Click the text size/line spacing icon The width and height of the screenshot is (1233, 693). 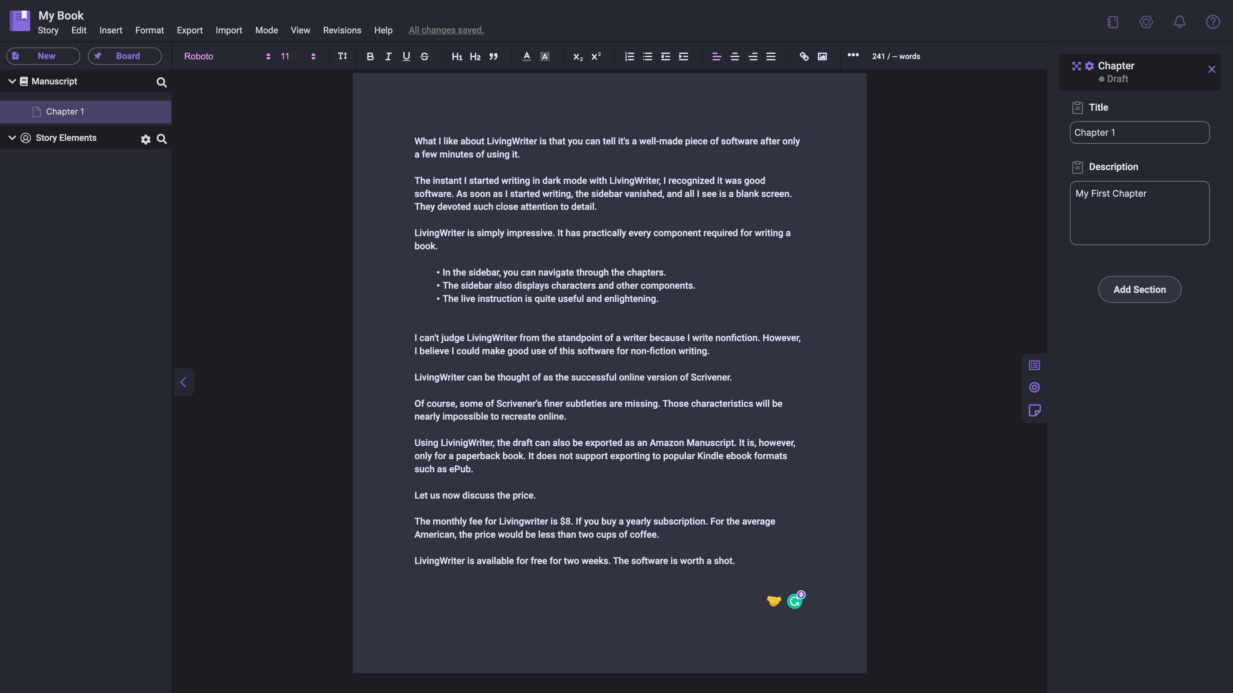coord(342,56)
